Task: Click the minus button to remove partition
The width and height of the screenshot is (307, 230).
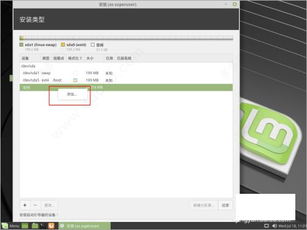Action: [35, 205]
